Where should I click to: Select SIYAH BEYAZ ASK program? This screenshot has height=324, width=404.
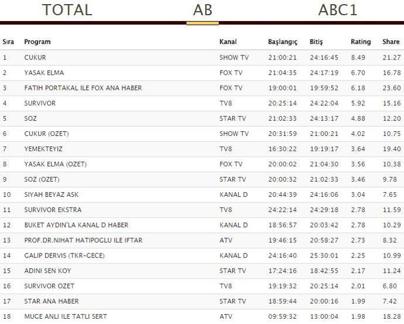[x=51, y=194]
